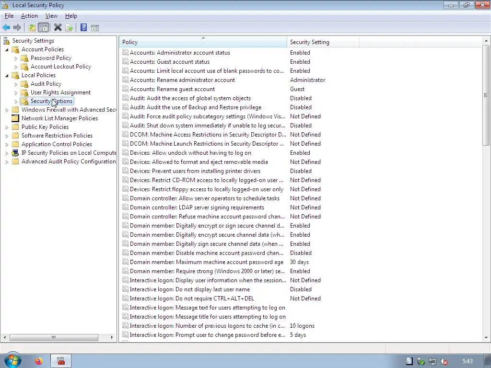The width and height of the screenshot is (491, 368).
Task: Click the Delete X toolbar icon
Action: pos(58,27)
